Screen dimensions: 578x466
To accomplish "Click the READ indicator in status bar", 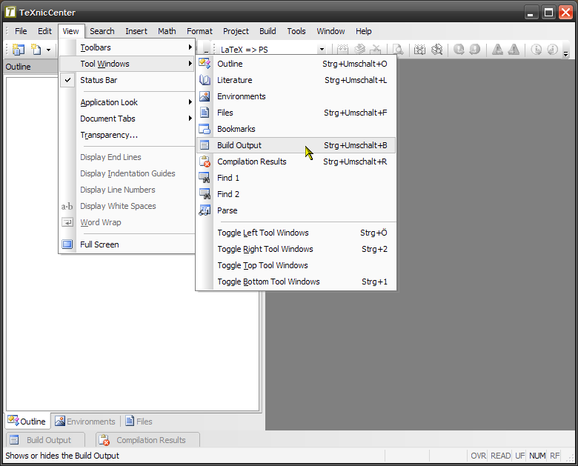I will click(x=500, y=456).
